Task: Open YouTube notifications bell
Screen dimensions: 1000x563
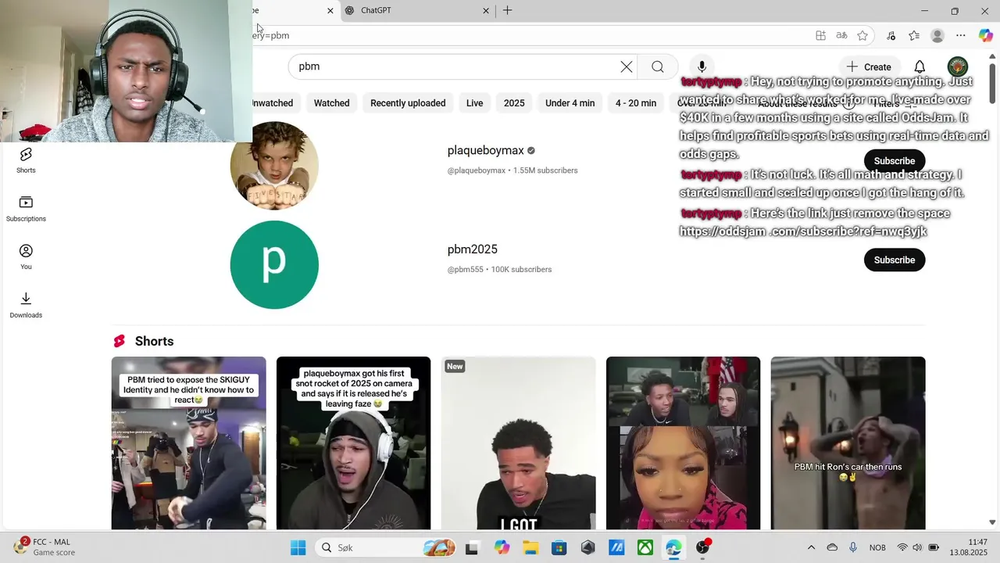Action: click(920, 66)
